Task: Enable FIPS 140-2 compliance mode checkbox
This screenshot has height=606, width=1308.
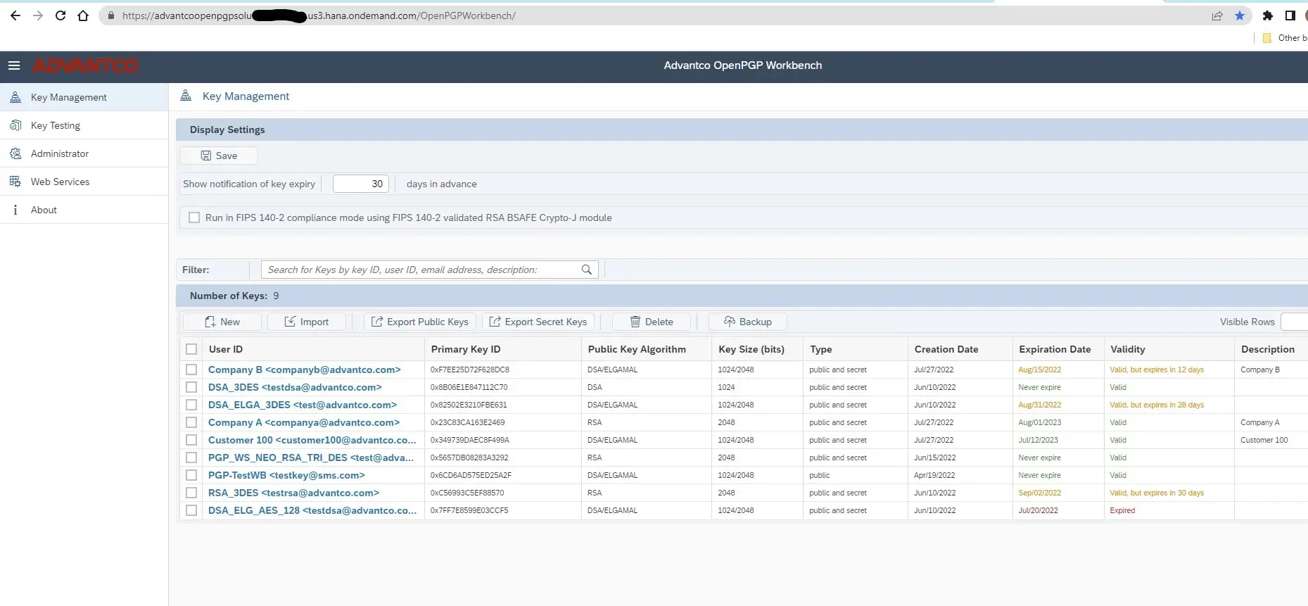Action: tap(194, 217)
